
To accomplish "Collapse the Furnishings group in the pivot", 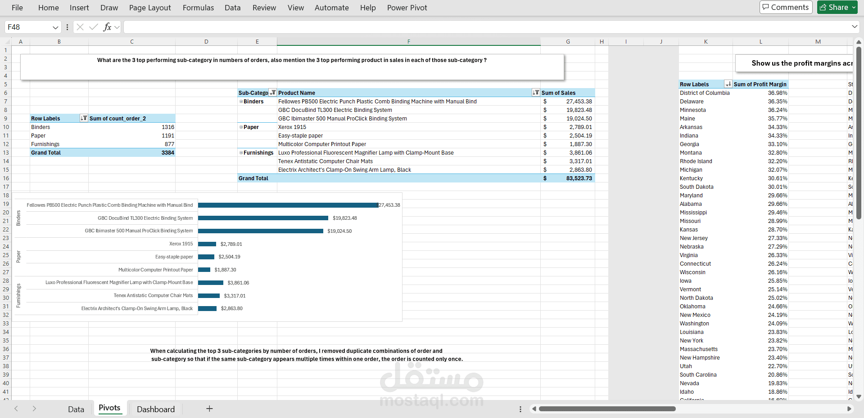I will coord(241,153).
